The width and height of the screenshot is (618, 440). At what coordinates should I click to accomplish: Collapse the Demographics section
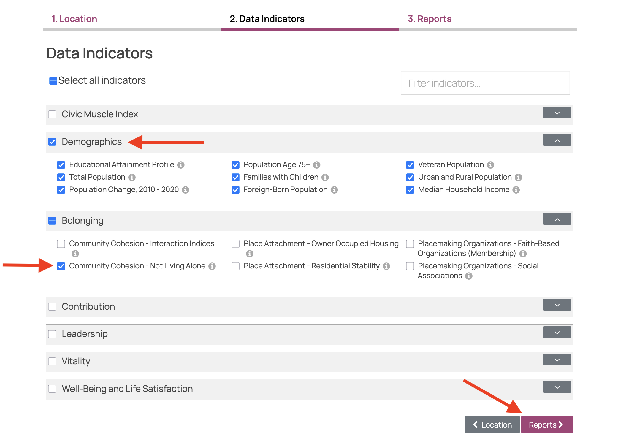pos(557,140)
